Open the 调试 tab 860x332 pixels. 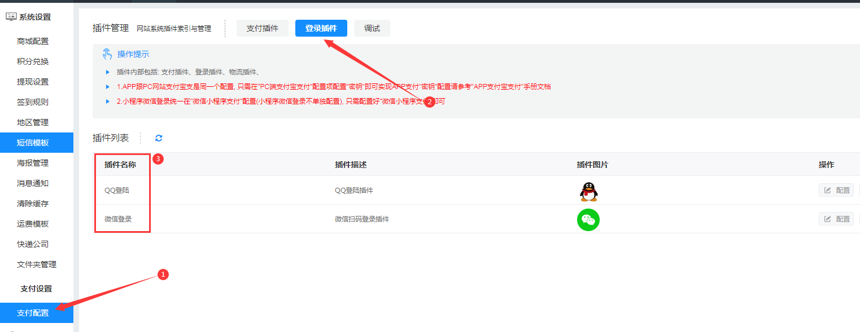(x=372, y=28)
